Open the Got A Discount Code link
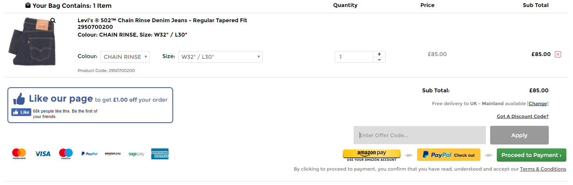This screenshot has height=185, width=573. [522, 116]
